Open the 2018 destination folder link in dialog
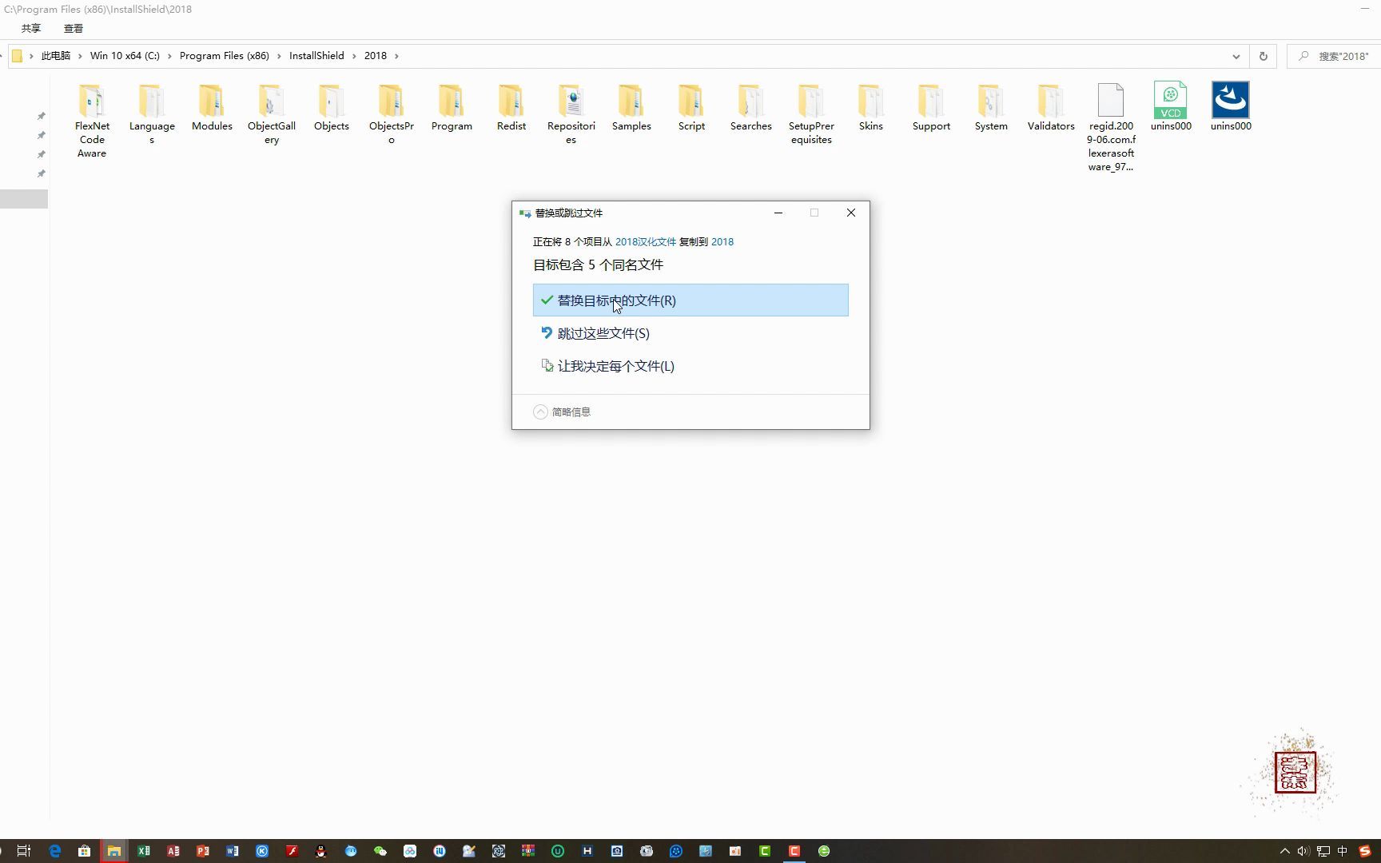 [x=722, y=241]
